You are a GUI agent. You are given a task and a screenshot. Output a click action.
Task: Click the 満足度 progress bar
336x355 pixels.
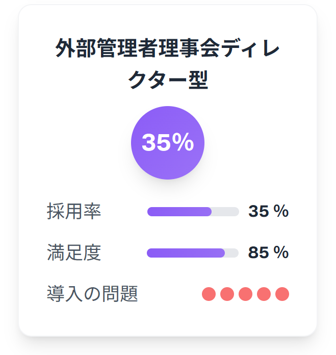coord(193,253)
